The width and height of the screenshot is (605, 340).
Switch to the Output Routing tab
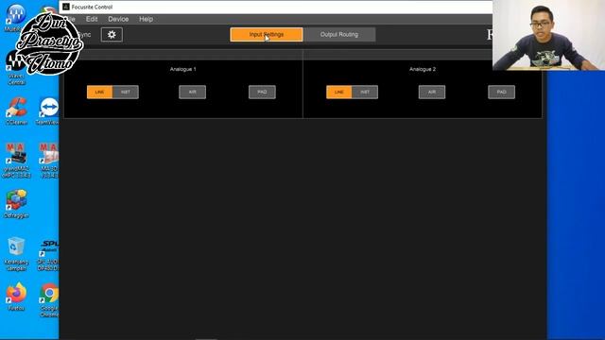pyautogui.click(x=339, y=34)
